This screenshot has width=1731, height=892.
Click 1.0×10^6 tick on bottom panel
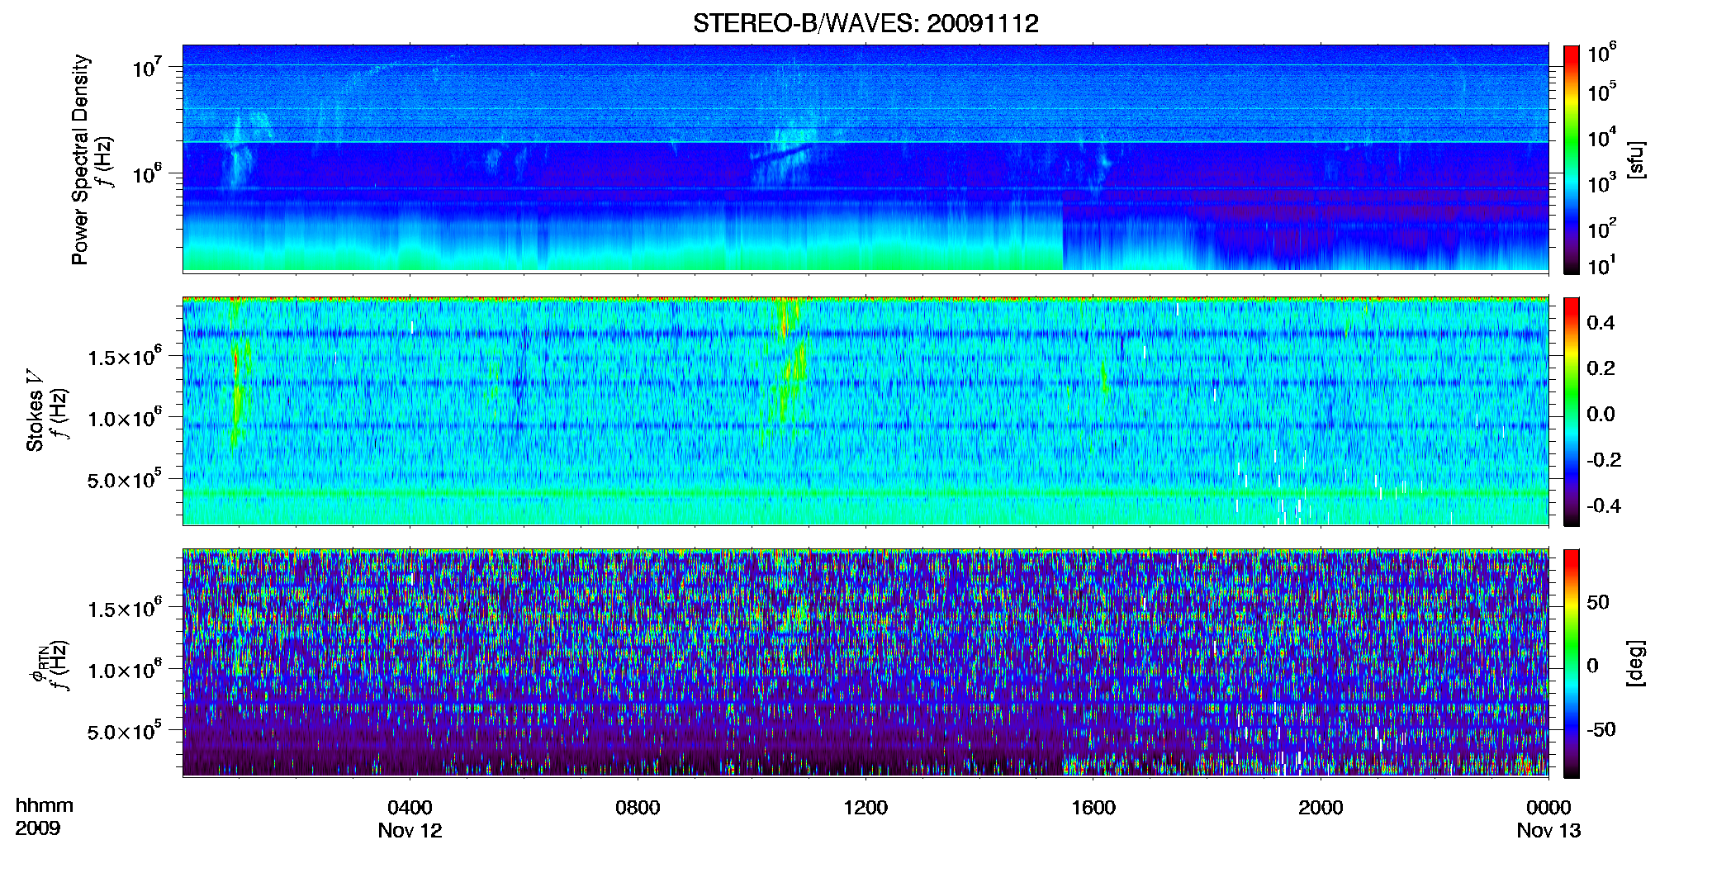click(x=125, y=669)
